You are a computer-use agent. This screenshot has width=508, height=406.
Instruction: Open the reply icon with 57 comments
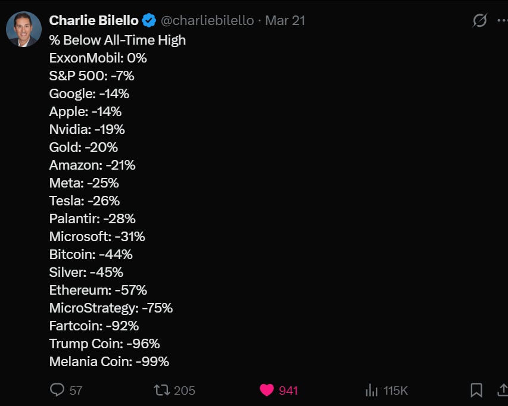(x=57, y=389)
